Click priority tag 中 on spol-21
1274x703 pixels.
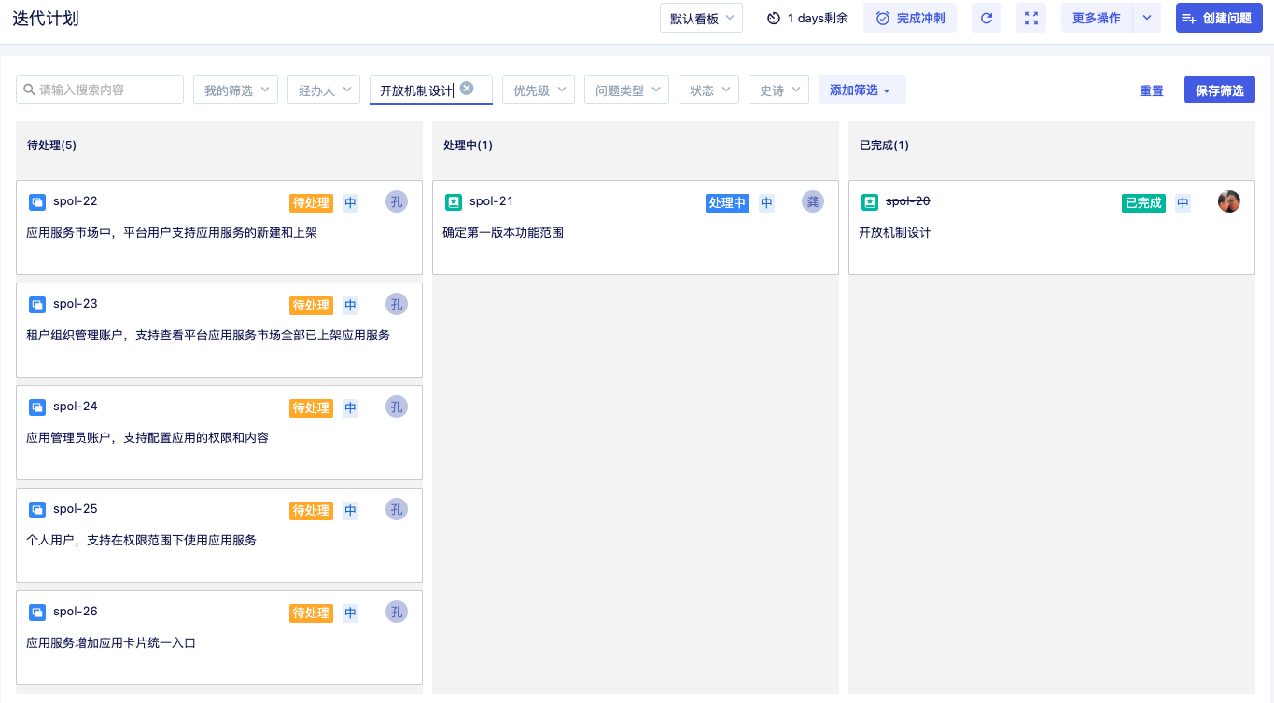[766, 202]
